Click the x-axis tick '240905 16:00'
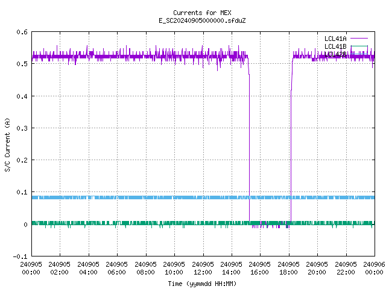This screenshot has width=386, height=289. (x=259, y=269)
